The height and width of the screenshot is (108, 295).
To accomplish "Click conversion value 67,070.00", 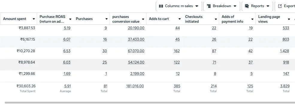I will pos(136,51).
